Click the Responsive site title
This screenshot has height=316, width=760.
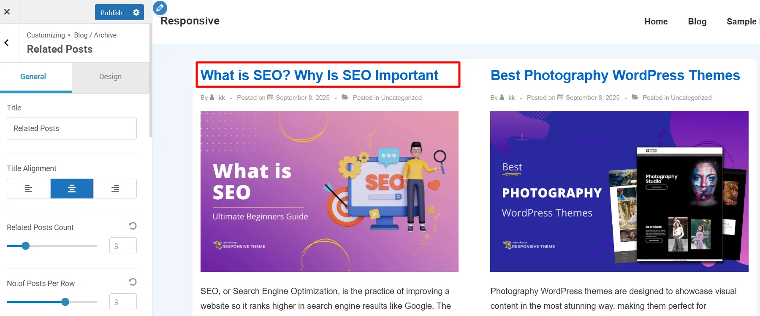point(190,21)
